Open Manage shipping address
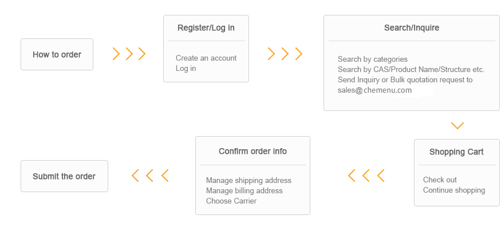The width and height of the screenshot is (501, 227). coord(248,180)
